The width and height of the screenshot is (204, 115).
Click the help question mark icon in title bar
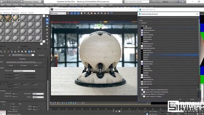(x=183, y=2)
